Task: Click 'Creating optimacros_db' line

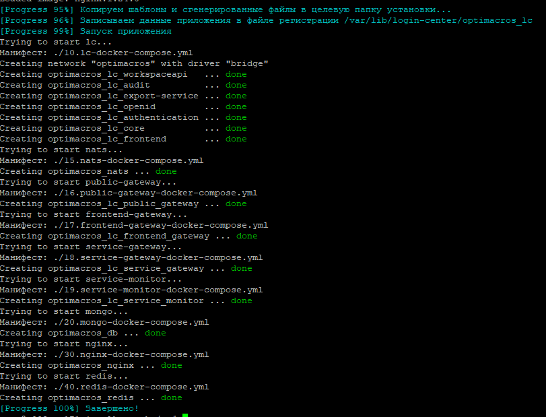Action: pyautogui.click(x=83, y=333)
